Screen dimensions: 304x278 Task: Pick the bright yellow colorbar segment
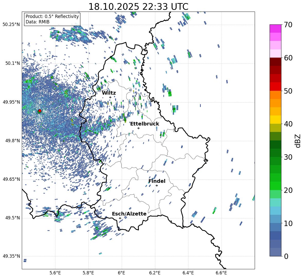click(x=275, y=120)
